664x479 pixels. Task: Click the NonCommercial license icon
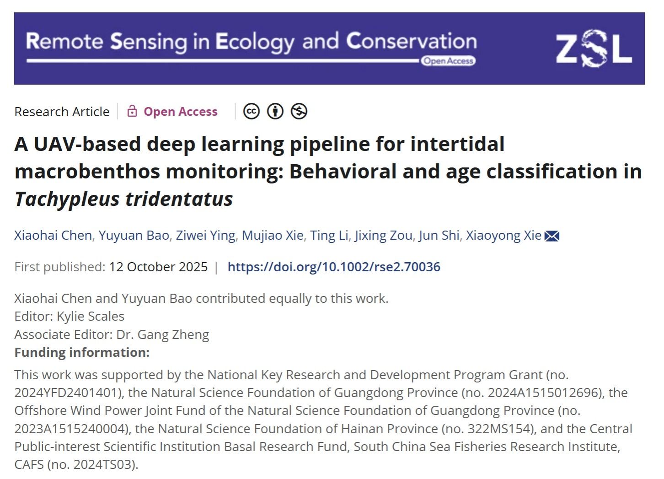[299, 111]
